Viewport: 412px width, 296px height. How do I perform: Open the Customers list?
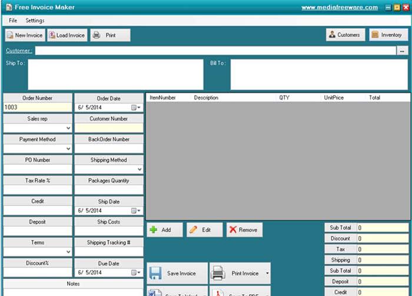click(x=345, y=35)
